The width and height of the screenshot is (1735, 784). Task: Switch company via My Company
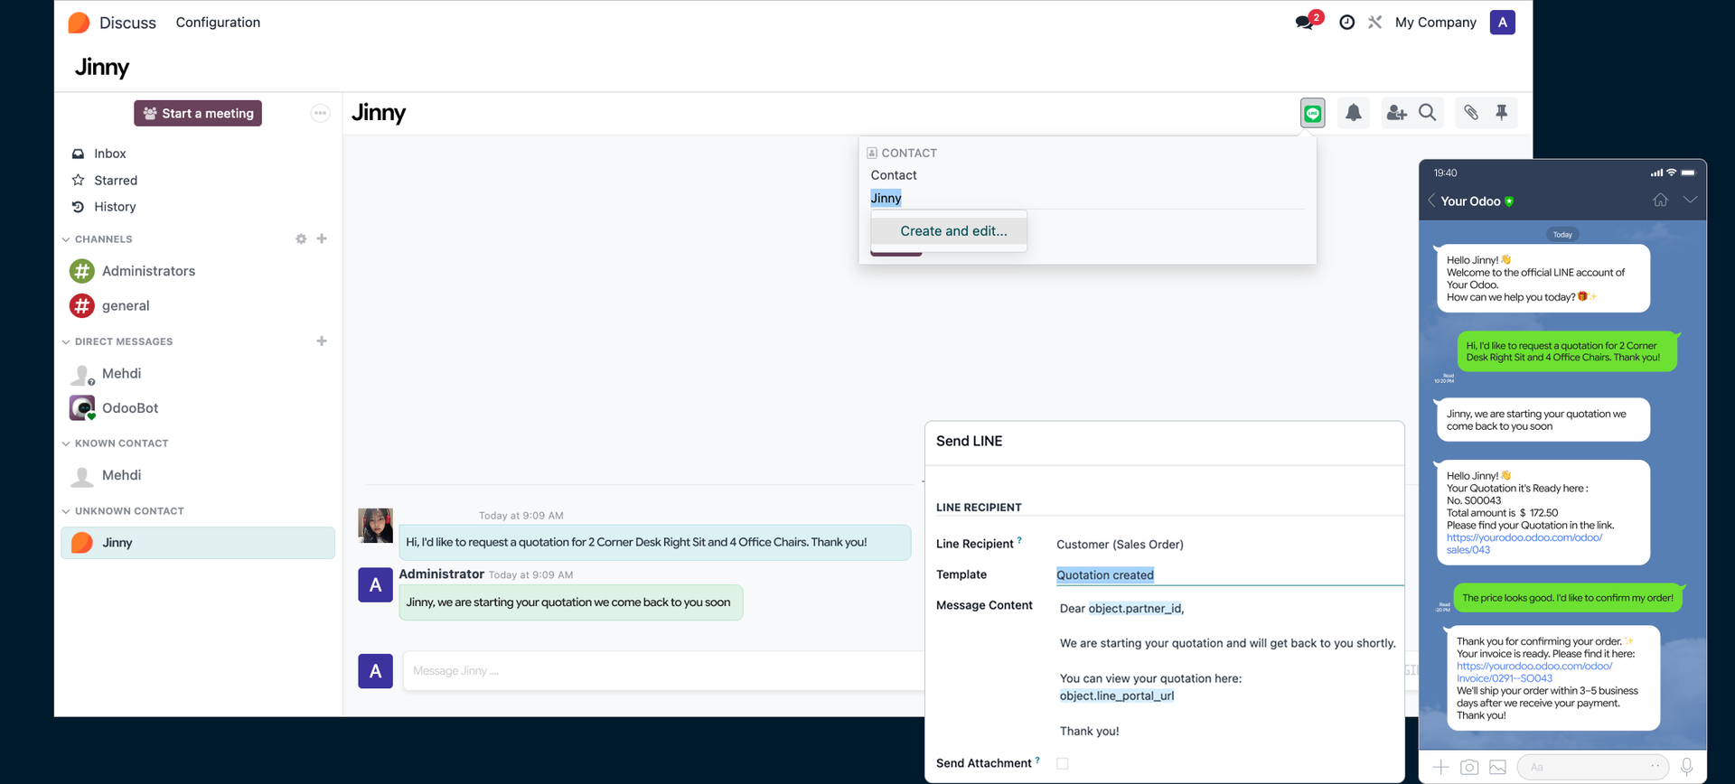[1435, 23]
